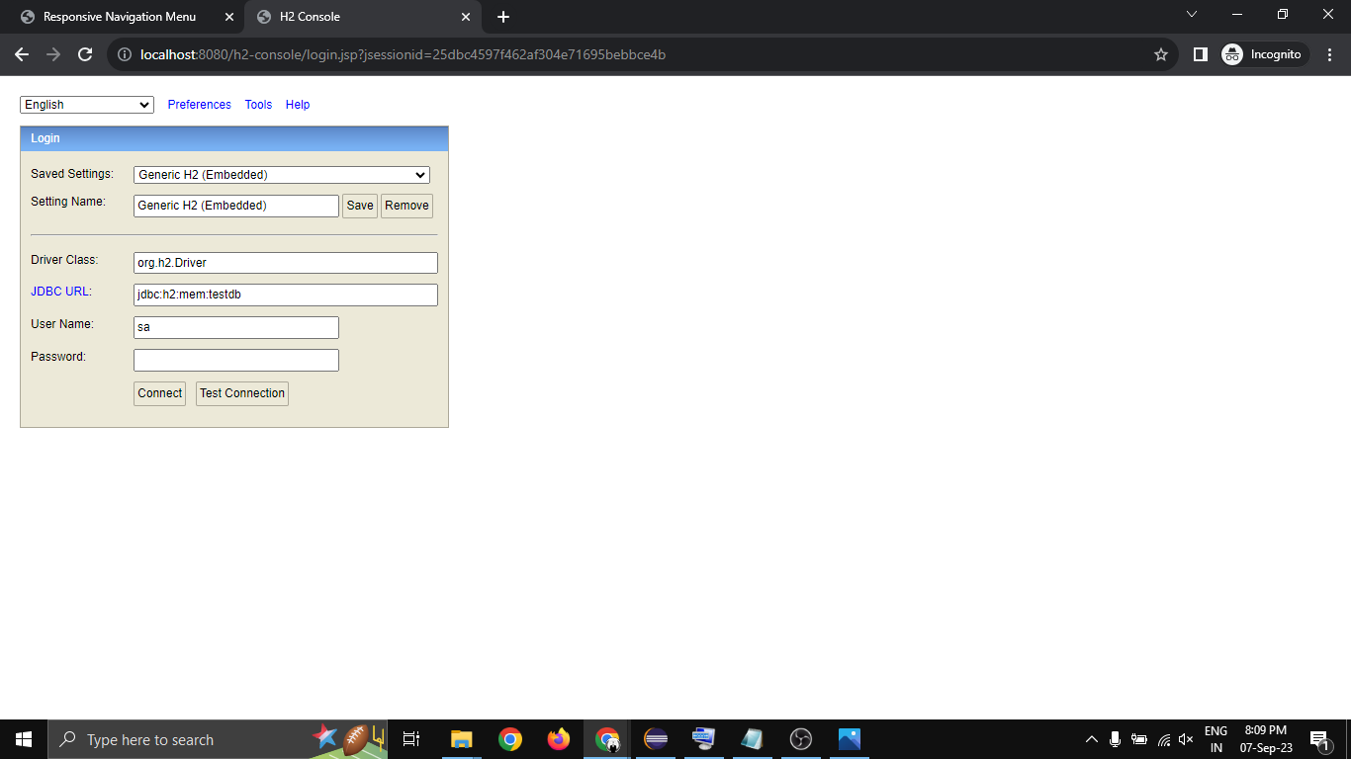The width and height of the screenshot is (1351, 759).
Task: Focus the User Name input field
Action: 236,327
